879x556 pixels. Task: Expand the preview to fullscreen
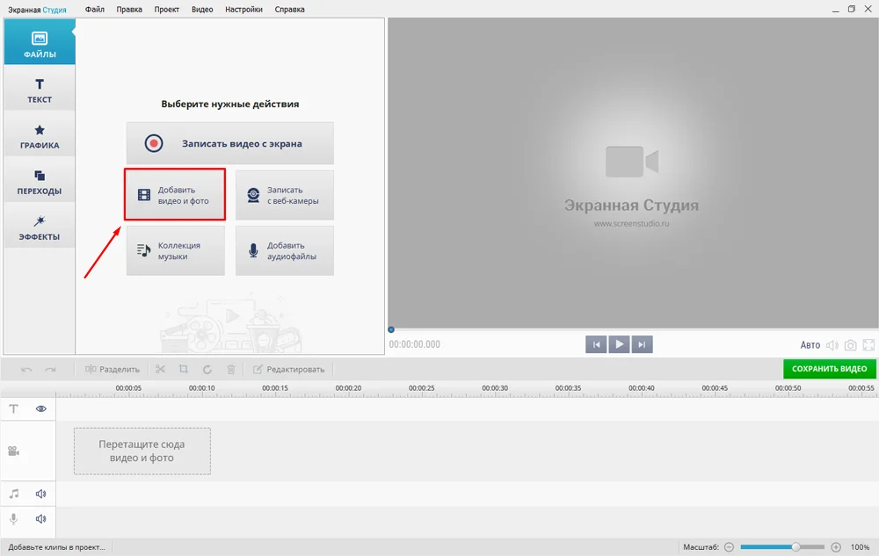(868, 345)
